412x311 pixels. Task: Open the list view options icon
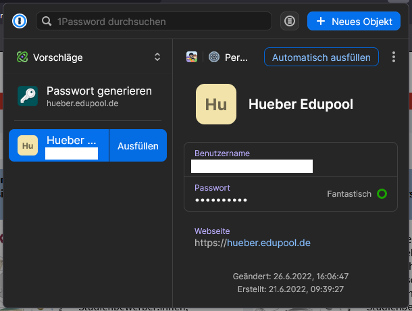pos(290,21)
